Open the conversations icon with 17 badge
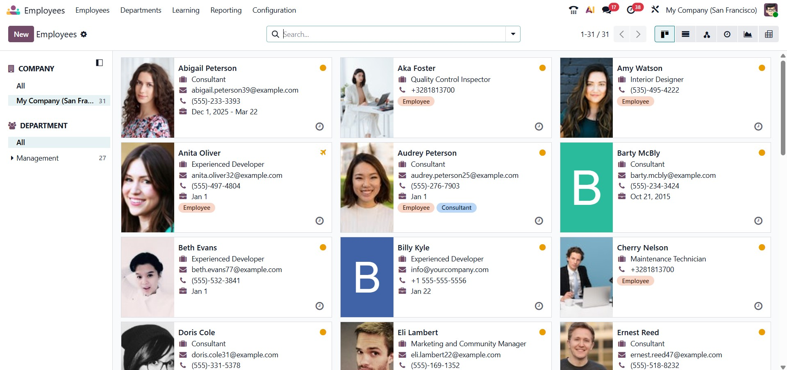 [x=607, y=10]
